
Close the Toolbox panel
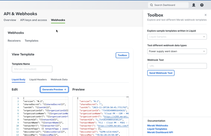tap(205, 15)
